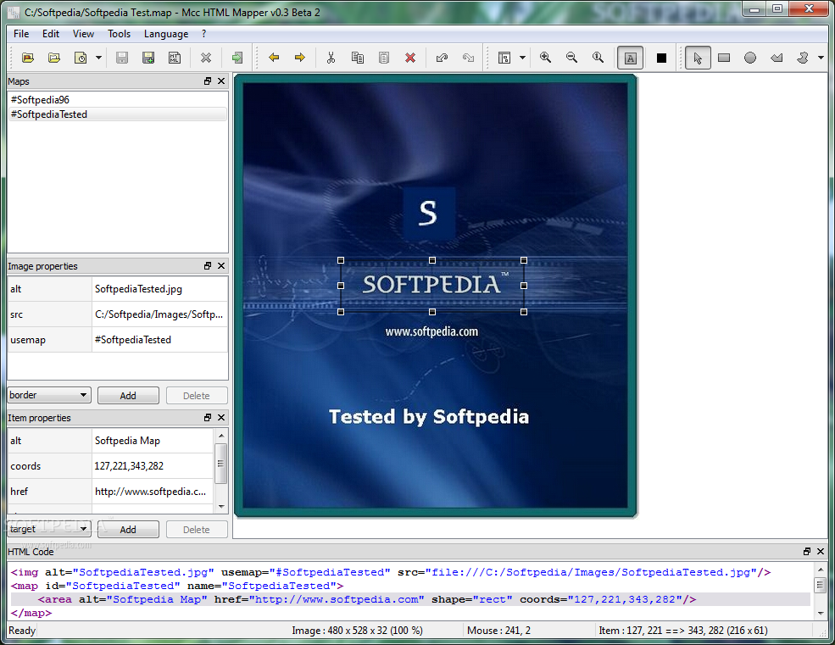The image size is (835, 645).
Task: Click the grey X close-file icon
Action: click(x=205, y=58)
